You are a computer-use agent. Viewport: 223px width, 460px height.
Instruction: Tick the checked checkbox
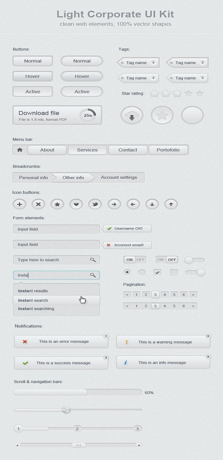157,272
